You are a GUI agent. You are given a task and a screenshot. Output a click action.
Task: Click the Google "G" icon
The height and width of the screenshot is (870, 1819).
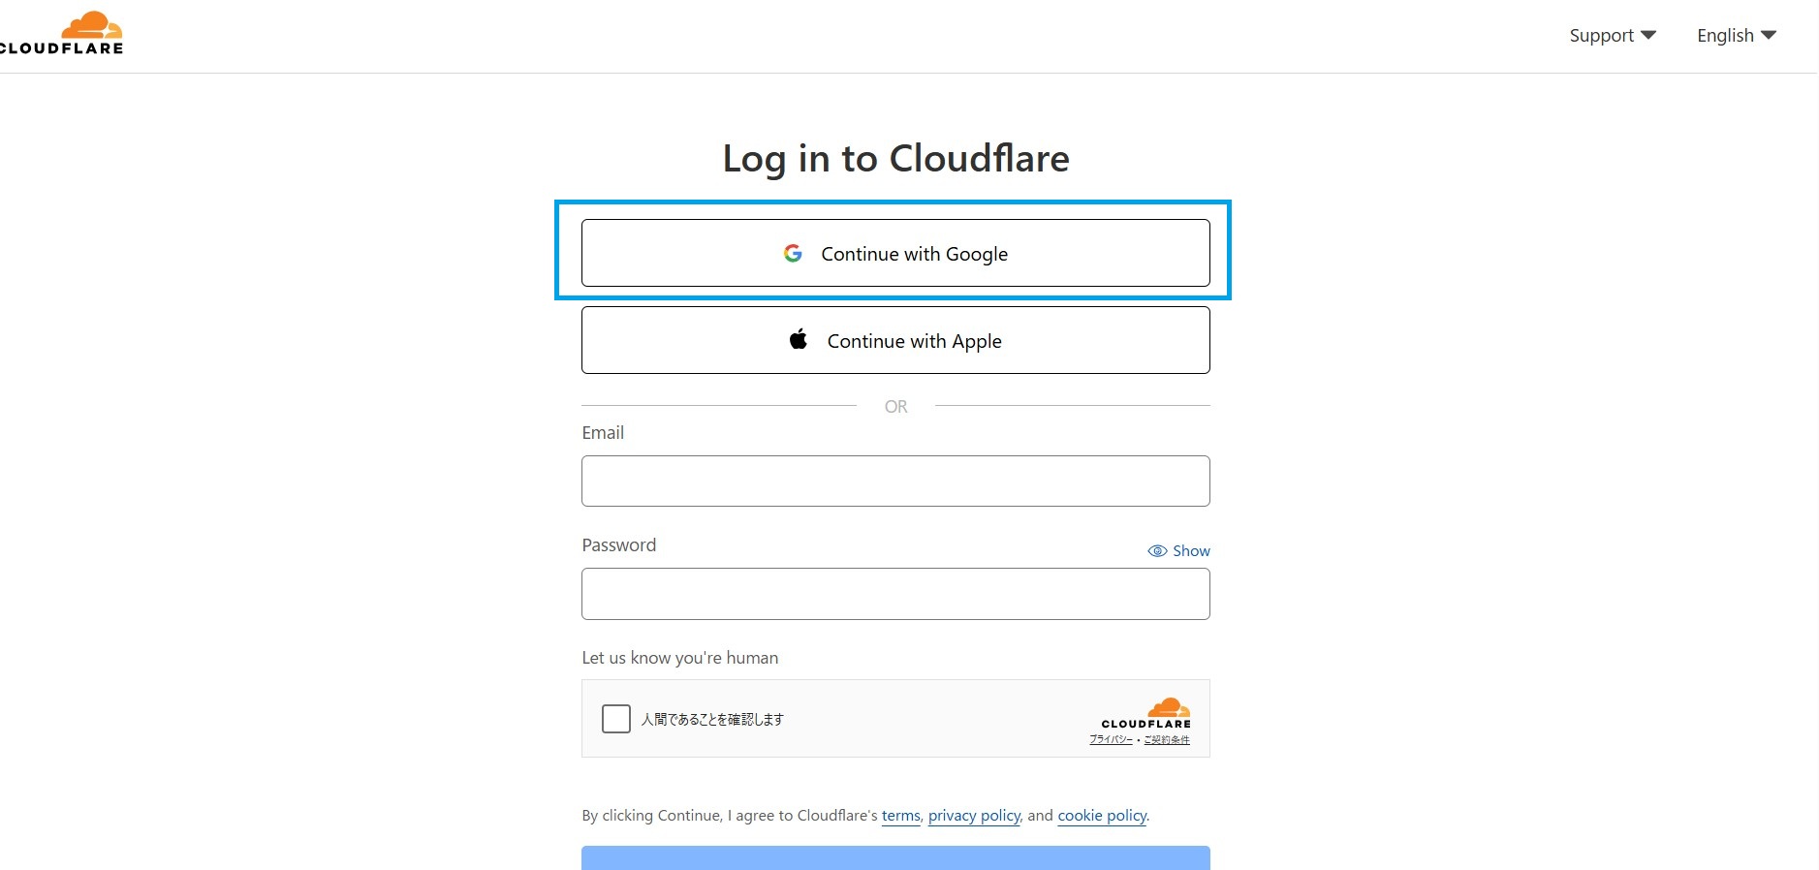(x=793, y=253)
